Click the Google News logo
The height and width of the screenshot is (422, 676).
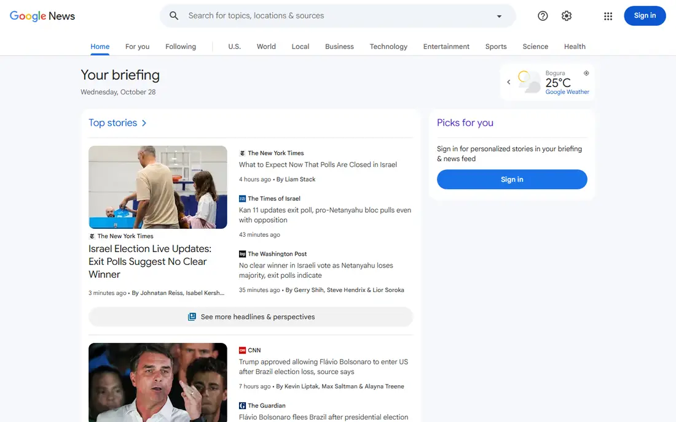pyautogui.click(x=42, y=16)
